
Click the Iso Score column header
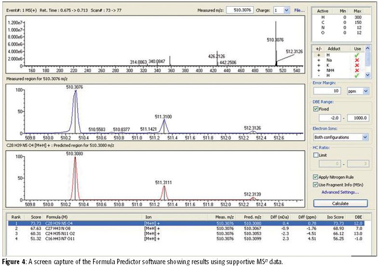(335, 217)
